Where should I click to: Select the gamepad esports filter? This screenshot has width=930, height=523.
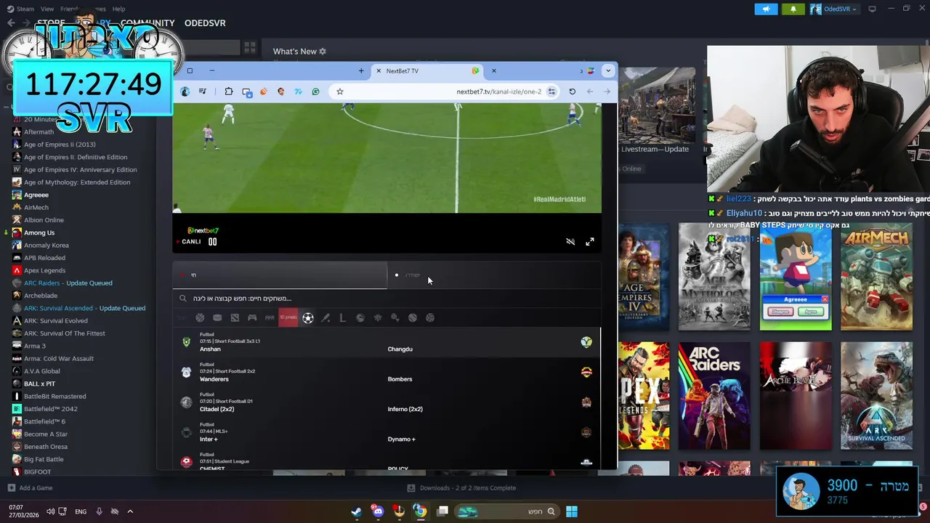pos(252,317)
